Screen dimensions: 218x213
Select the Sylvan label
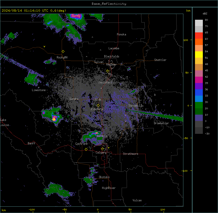pyautogui.click(x=99, y=62)
